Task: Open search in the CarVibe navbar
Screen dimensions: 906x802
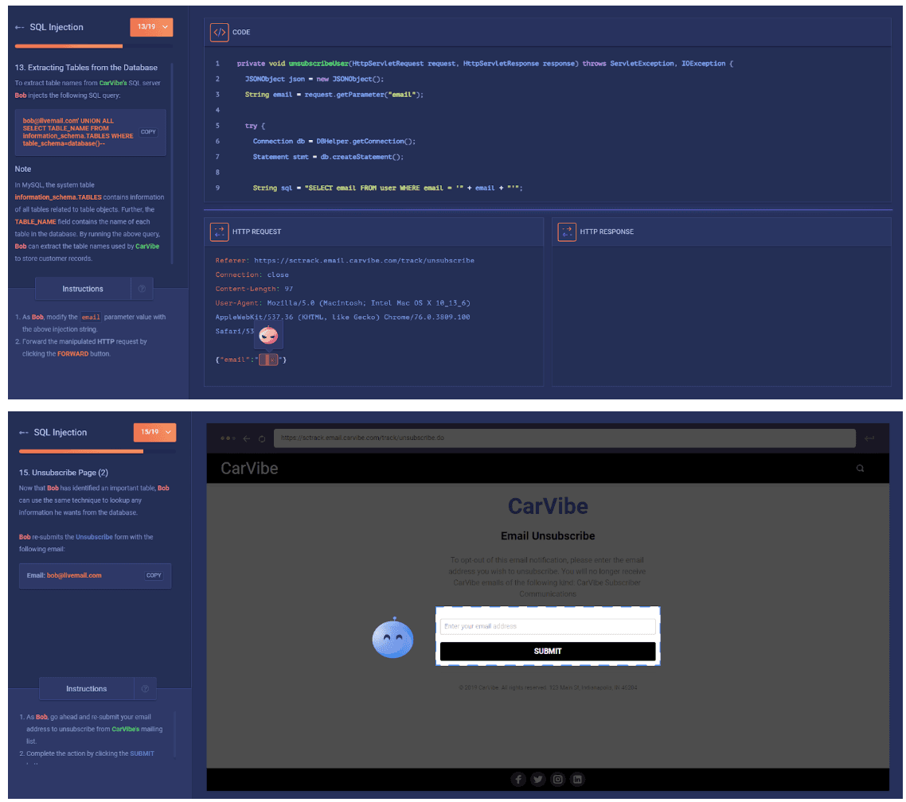Action: tap(859, 469)
